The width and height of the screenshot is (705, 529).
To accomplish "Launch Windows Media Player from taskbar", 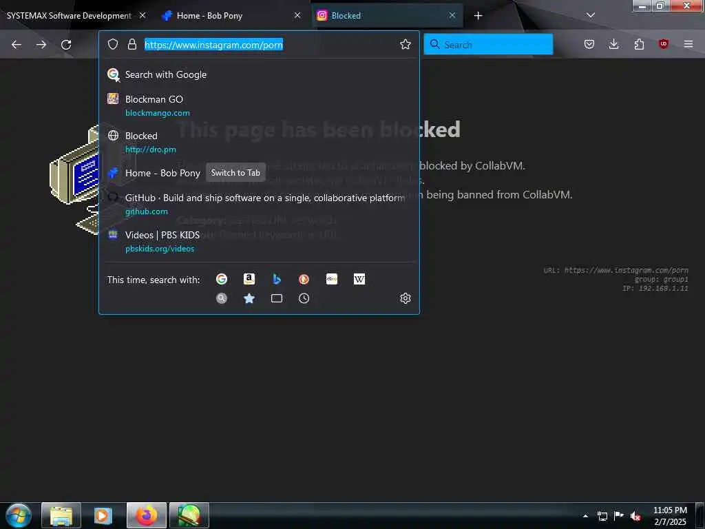I will pos(103,515).
